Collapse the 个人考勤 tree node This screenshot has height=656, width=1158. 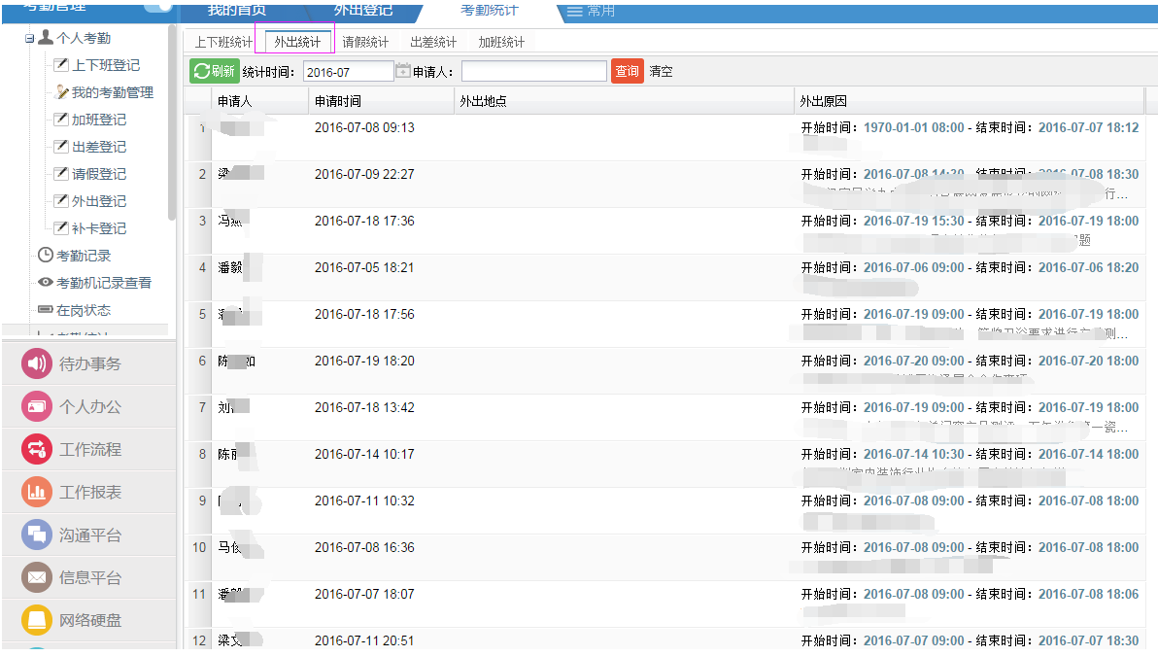(x=29, y=39)
